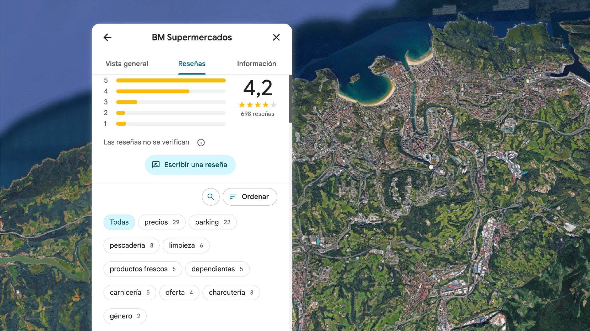The width and height of the screenshot is (590, 331).
Task: Click the 5-star rating bar
Action: [x=171, y=81]
